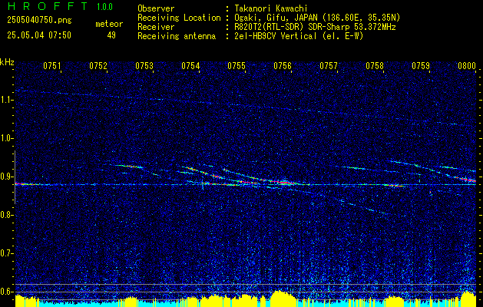Image resolution: width=483 pixels, height=307 pixels.
Task: Click the meteor count 49
Action: coord(111,35)
